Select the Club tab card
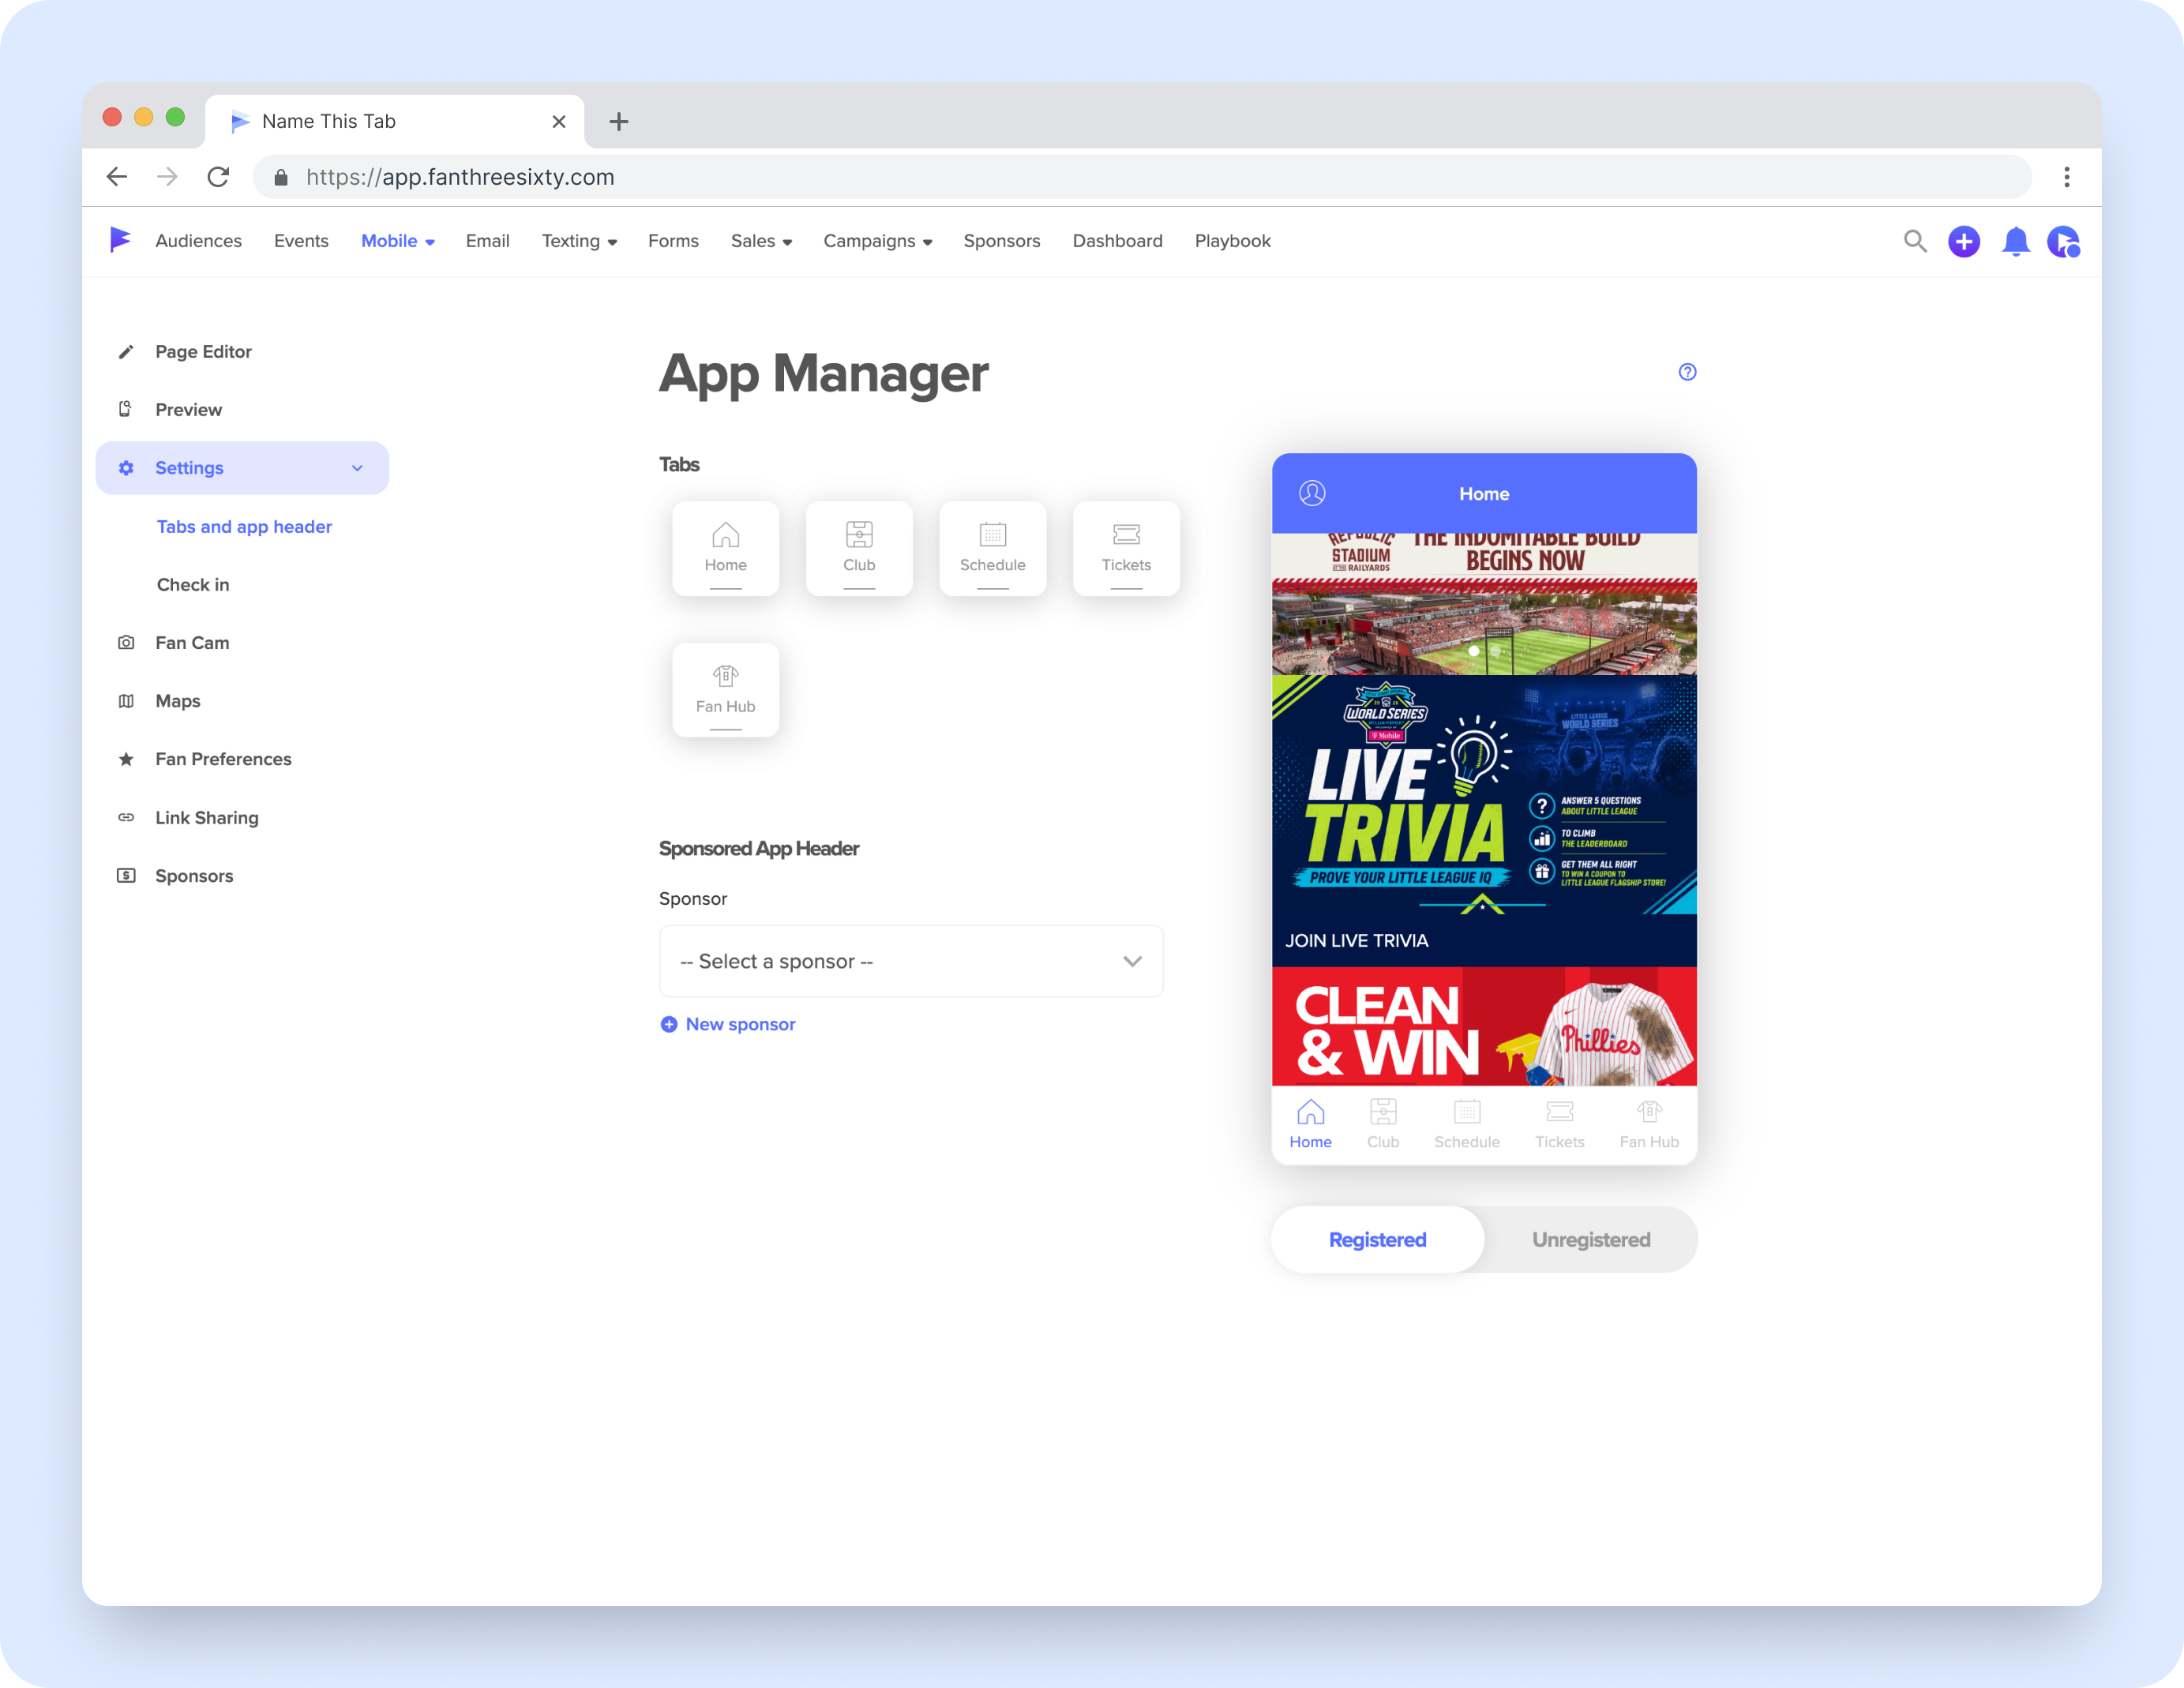Viewport: 2184px width, 1688px height. (859, 549)
